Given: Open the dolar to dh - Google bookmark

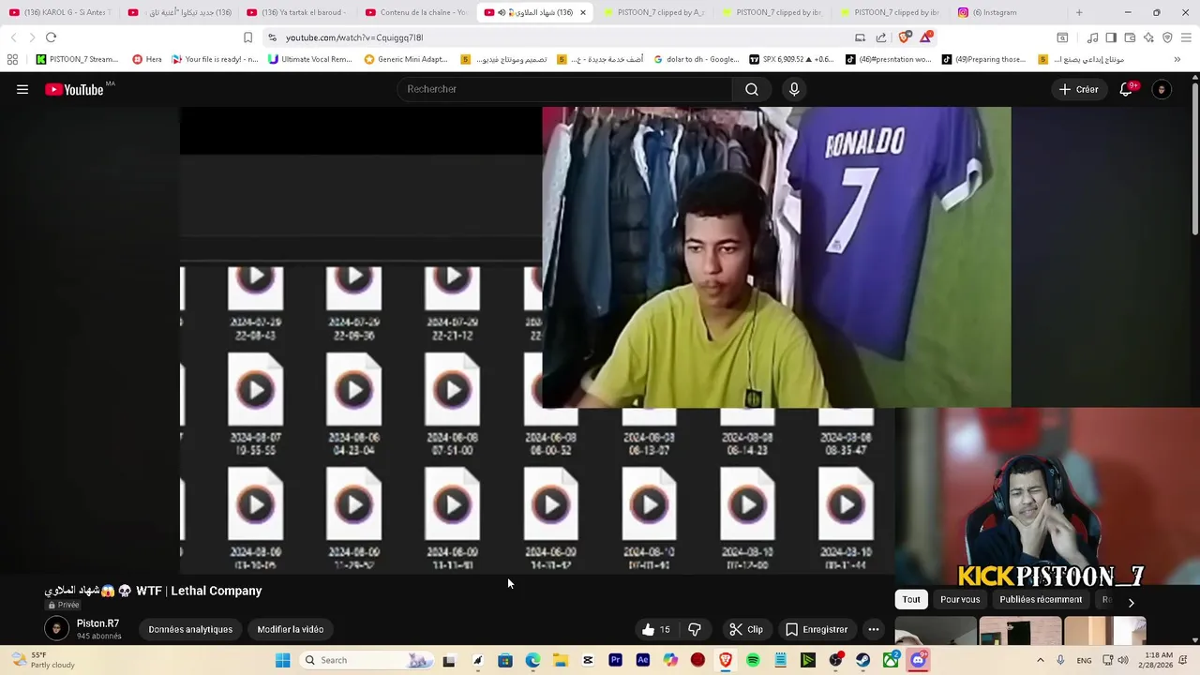Looking at the screenshot, I should tap(696, 59).
